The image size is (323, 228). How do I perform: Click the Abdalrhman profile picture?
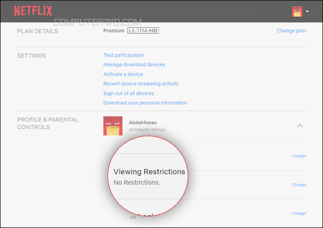[x=113, y=126]
